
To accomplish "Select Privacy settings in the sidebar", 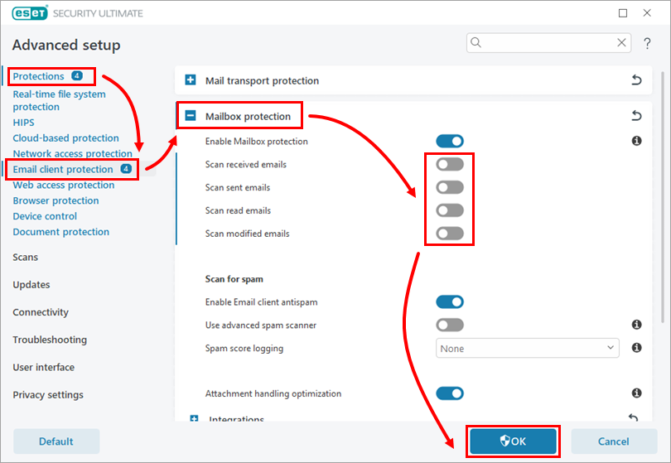I will pyautogui.click(x=48, y=395).
